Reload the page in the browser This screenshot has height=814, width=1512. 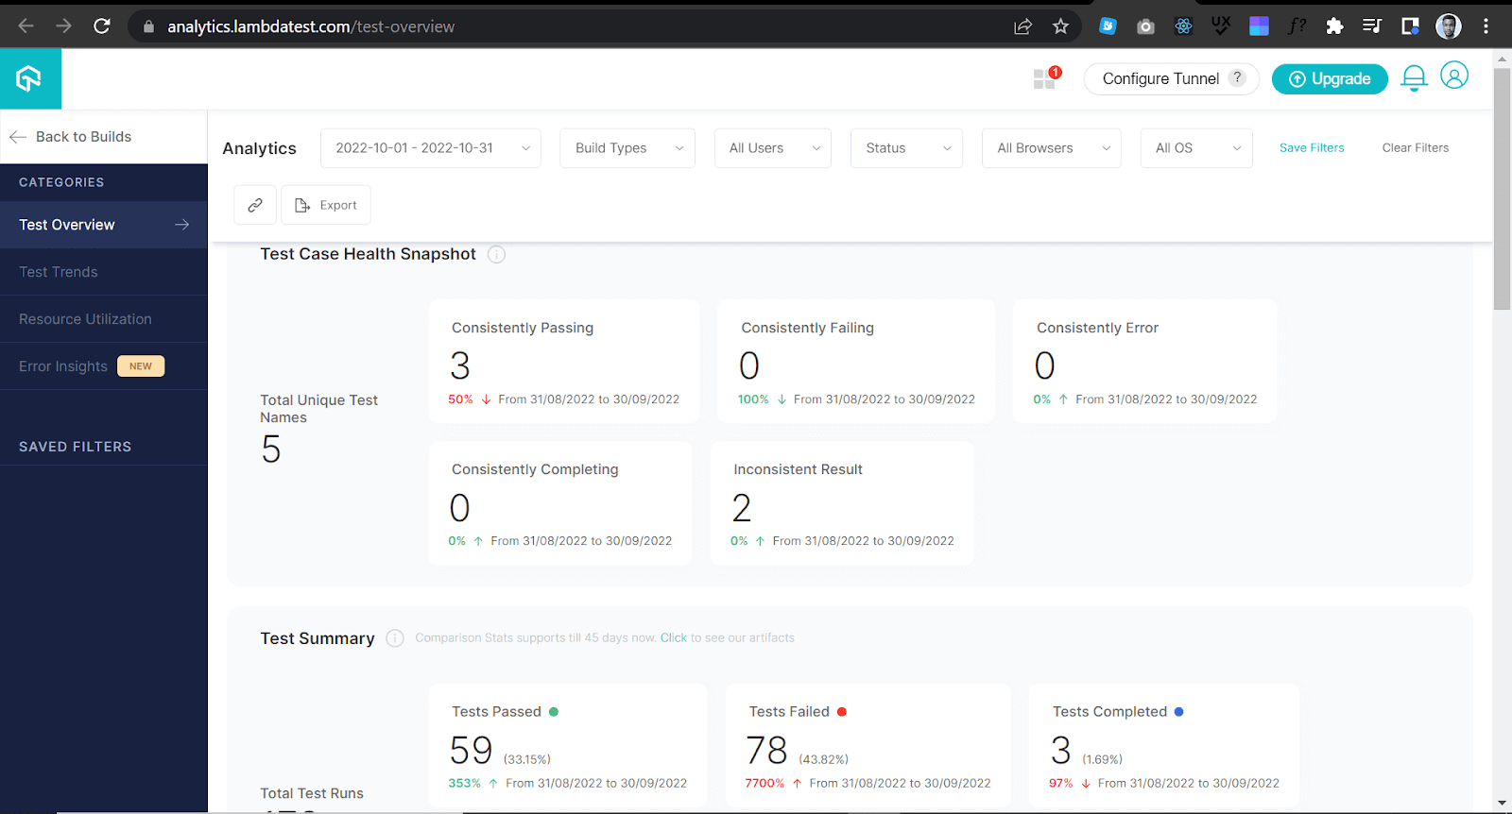(x=102, y=26)
